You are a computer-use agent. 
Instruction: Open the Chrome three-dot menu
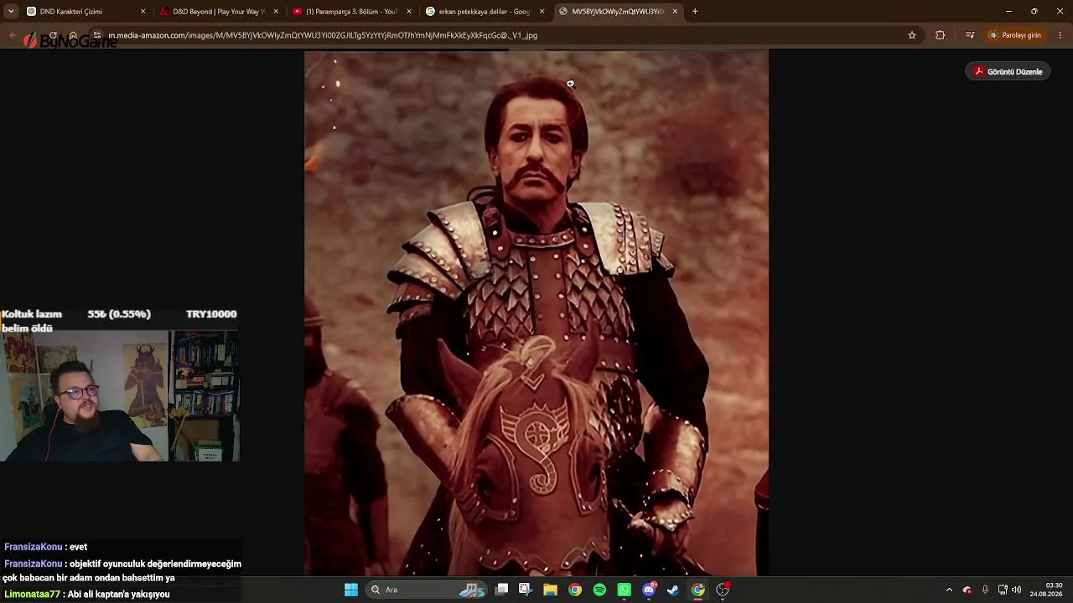pos(1060,35)
